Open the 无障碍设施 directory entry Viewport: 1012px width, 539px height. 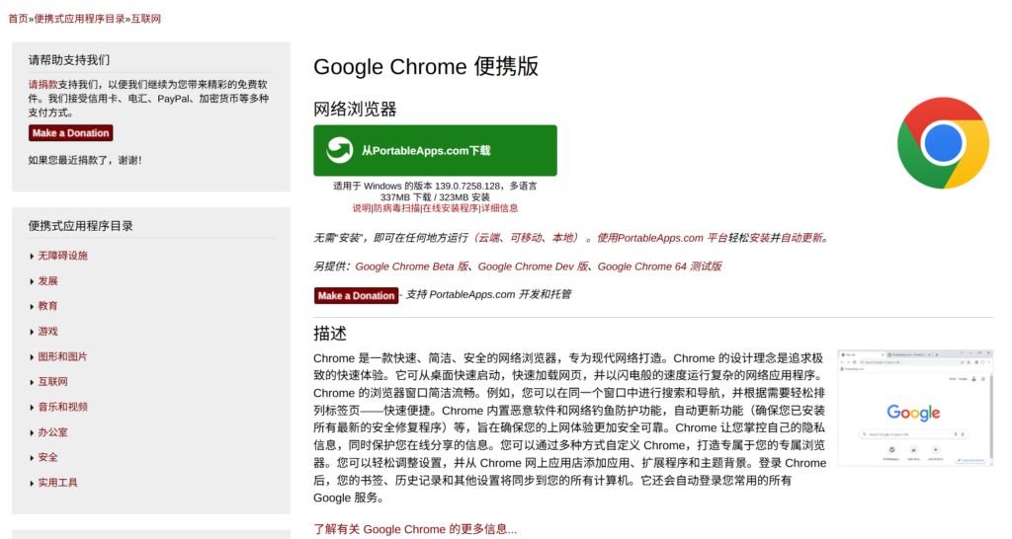tap(62, 256)
